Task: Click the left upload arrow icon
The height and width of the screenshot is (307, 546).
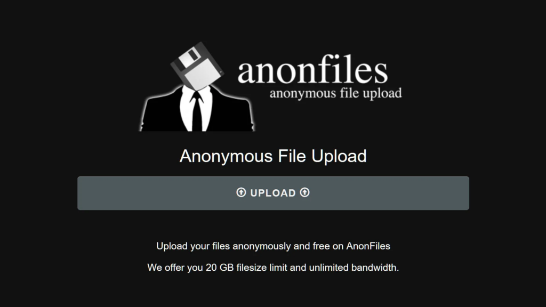Action: tap(241, 192)
